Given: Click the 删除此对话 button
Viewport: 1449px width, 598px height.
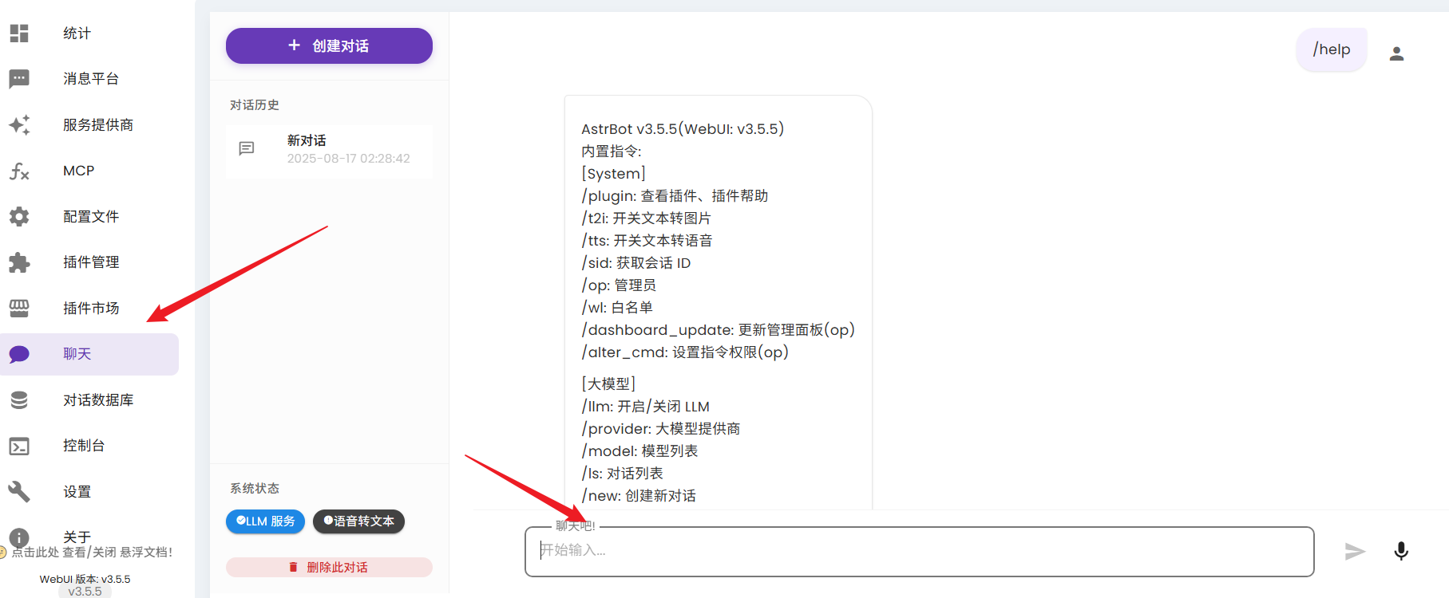Looking at the screenshot, I should (x=329, y=567).
